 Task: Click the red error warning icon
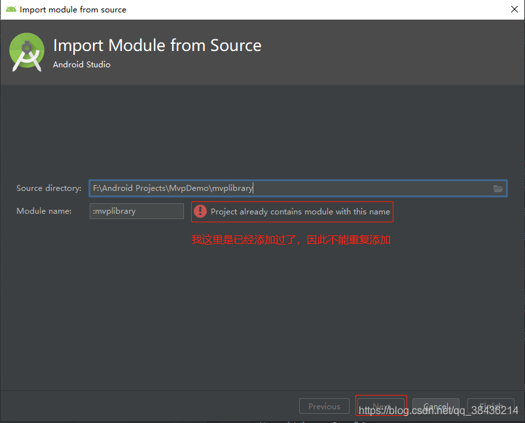click(x=200, y=211)
